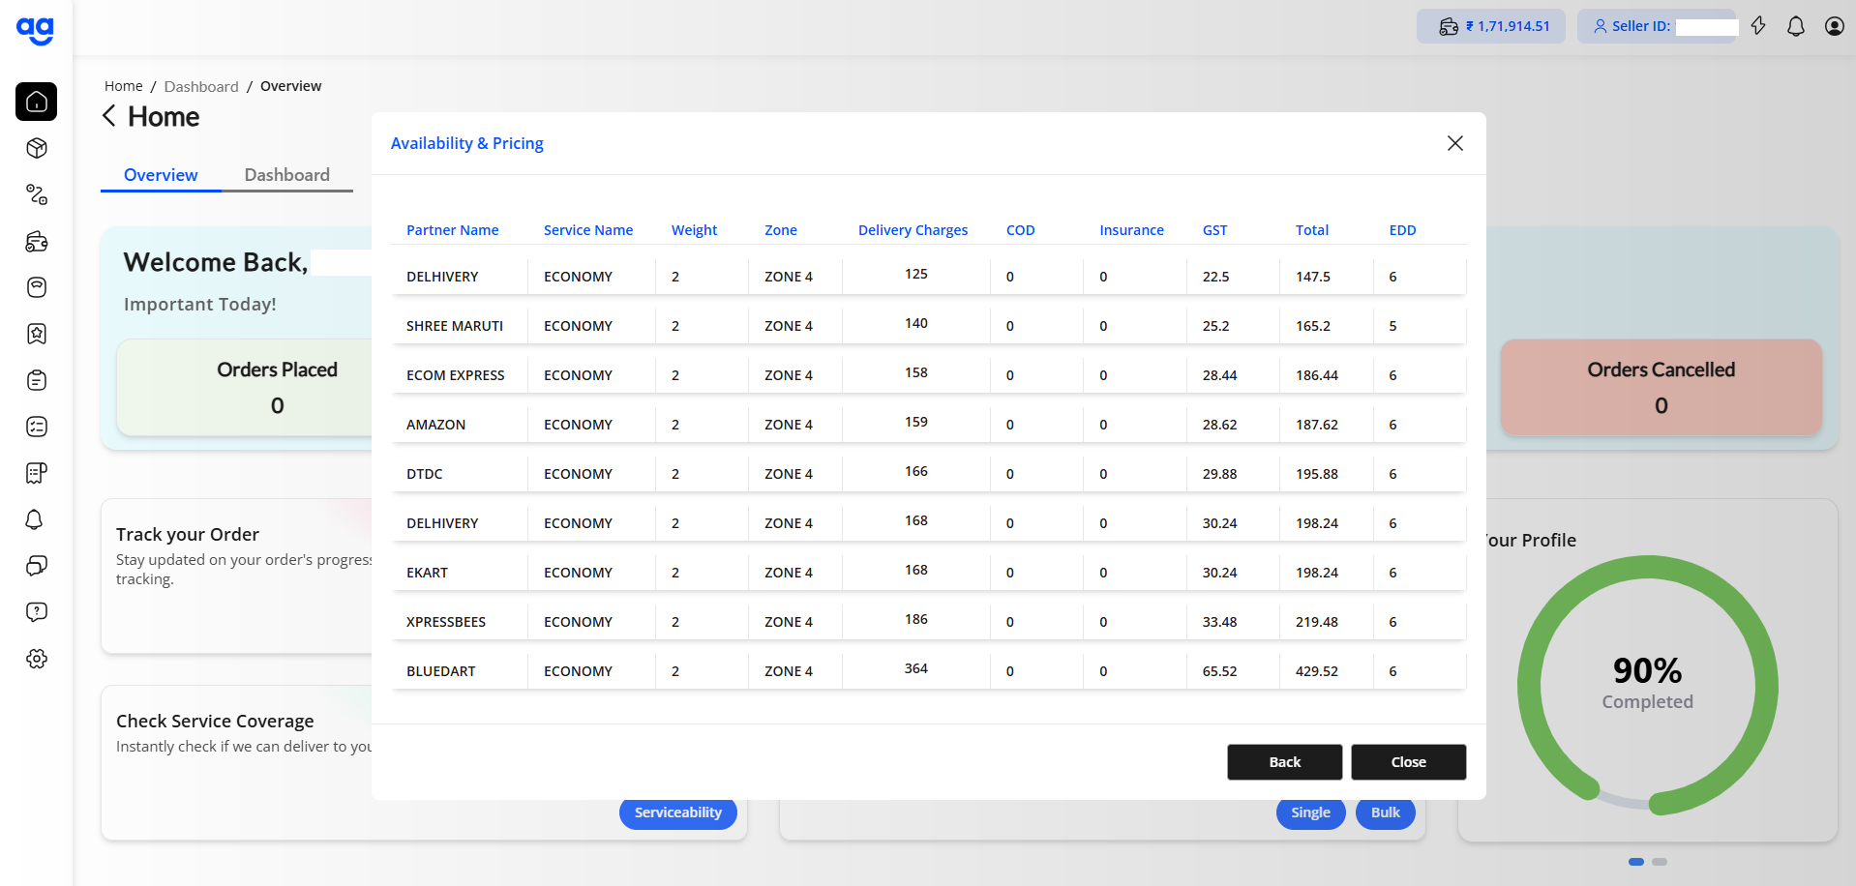Select the grey second carousel dot

pos(1660,862)
